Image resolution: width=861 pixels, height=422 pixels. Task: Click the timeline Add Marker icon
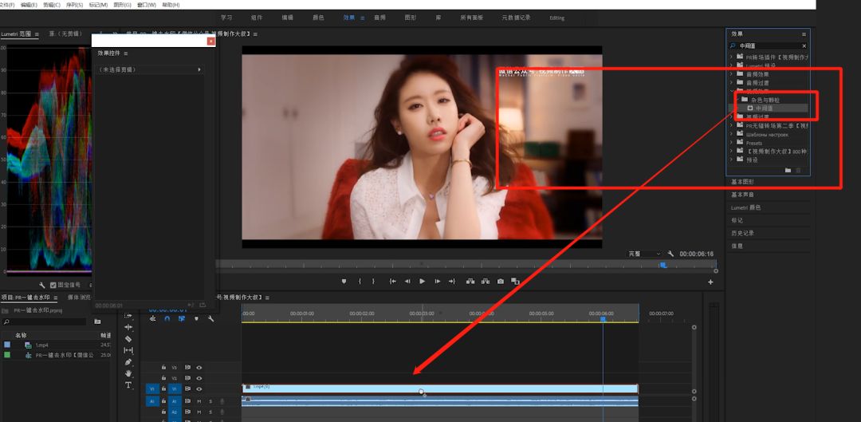click(x=197, y=319)
